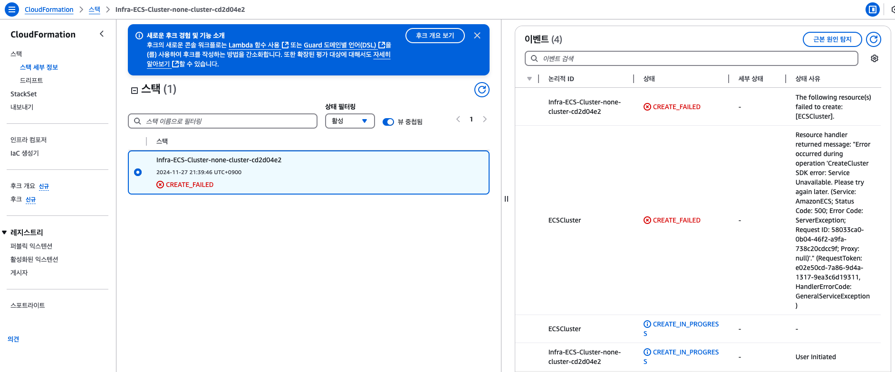Refresh the events list
Viewport: 895px width, 372px height.
click(874, 39)
